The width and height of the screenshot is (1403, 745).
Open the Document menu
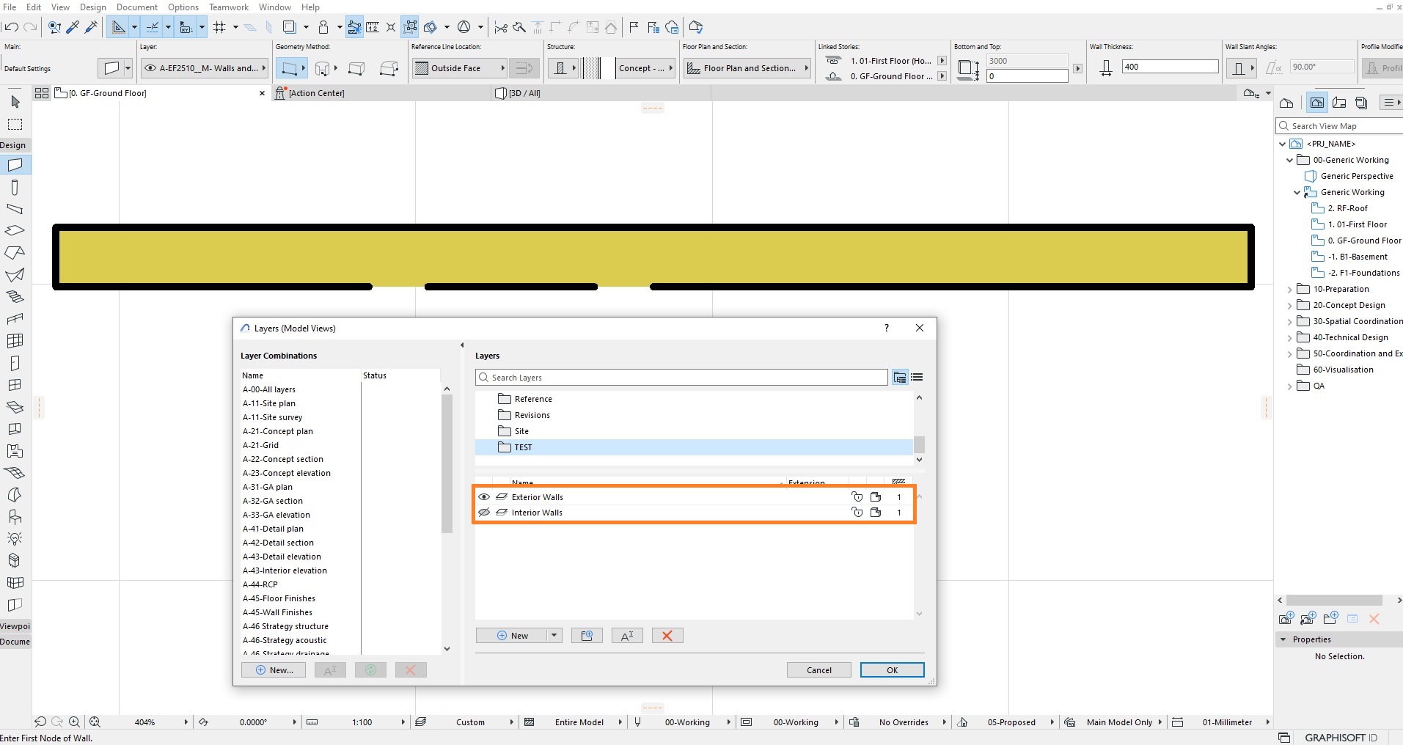point(137,7)
